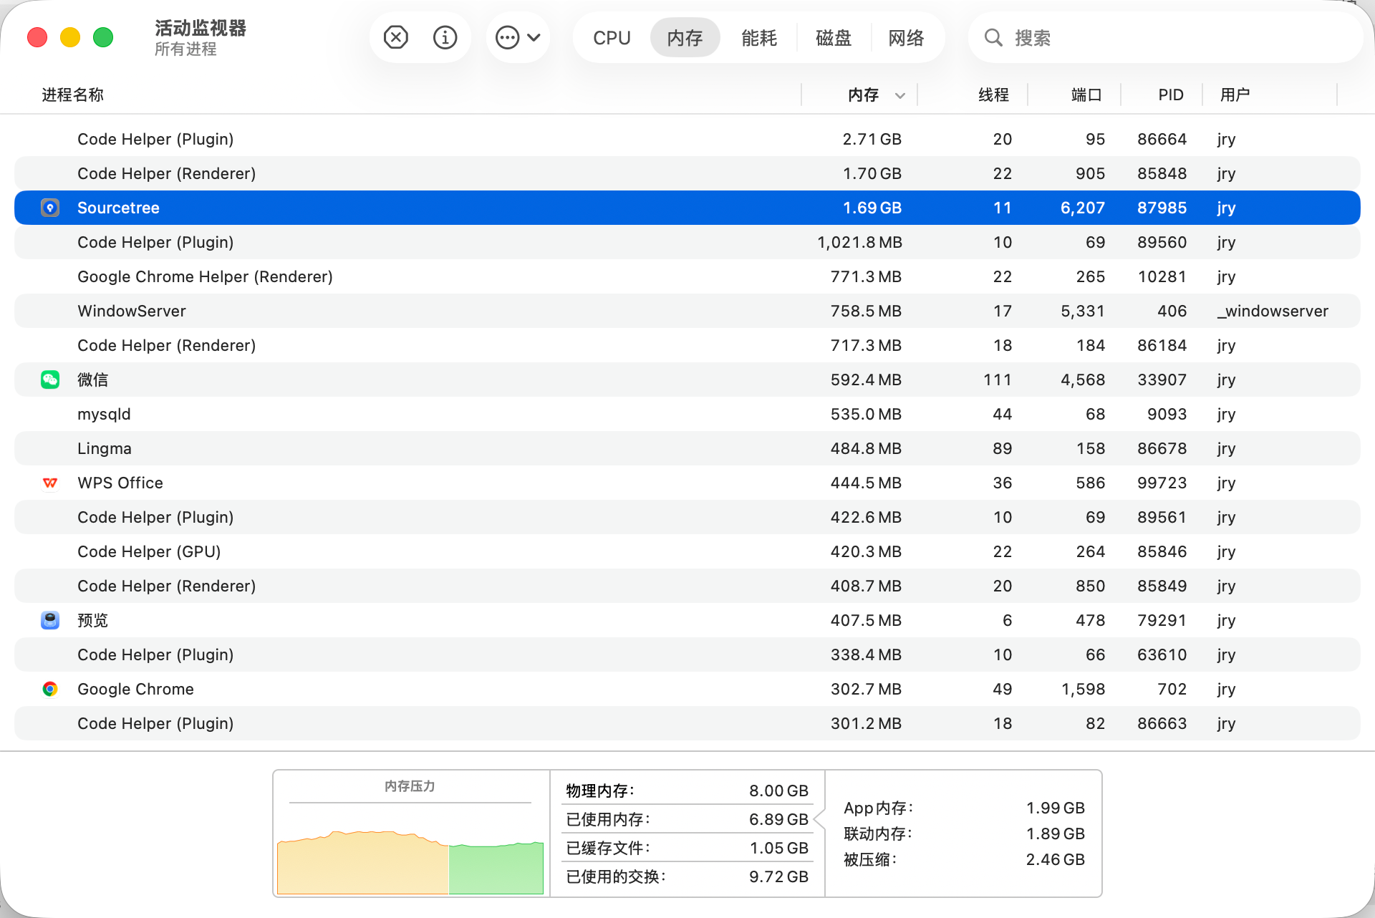Switch to the 能耗 energy tab
Viewport: 1375px width, 918px height.
pos(759,37)
